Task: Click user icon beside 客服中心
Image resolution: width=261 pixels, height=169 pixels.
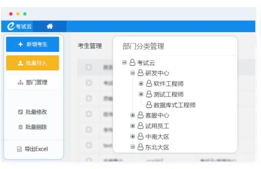Action: point(140,115)
